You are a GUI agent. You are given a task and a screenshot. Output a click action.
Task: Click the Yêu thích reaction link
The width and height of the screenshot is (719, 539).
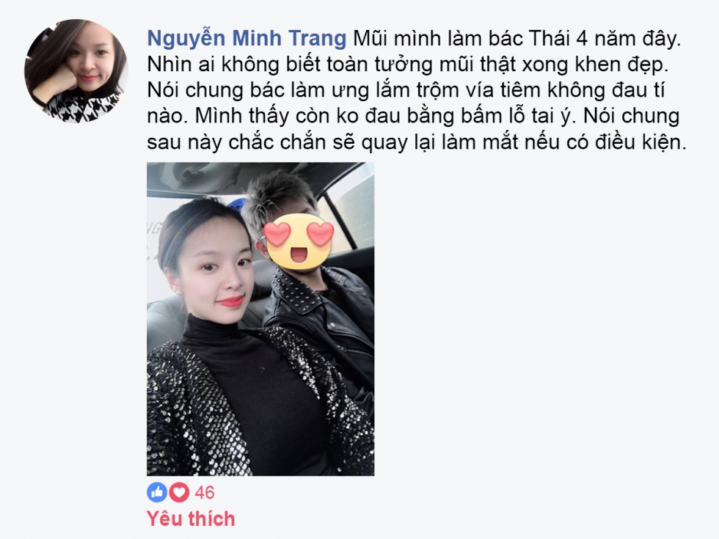pyautogui.click(x=191, y=519)
